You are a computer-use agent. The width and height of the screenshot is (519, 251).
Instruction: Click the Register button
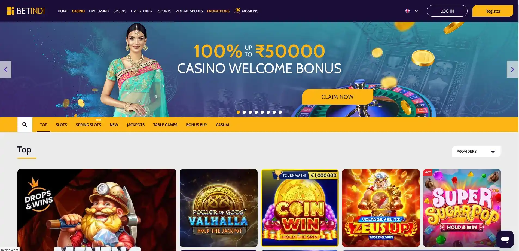coord(493,11)
